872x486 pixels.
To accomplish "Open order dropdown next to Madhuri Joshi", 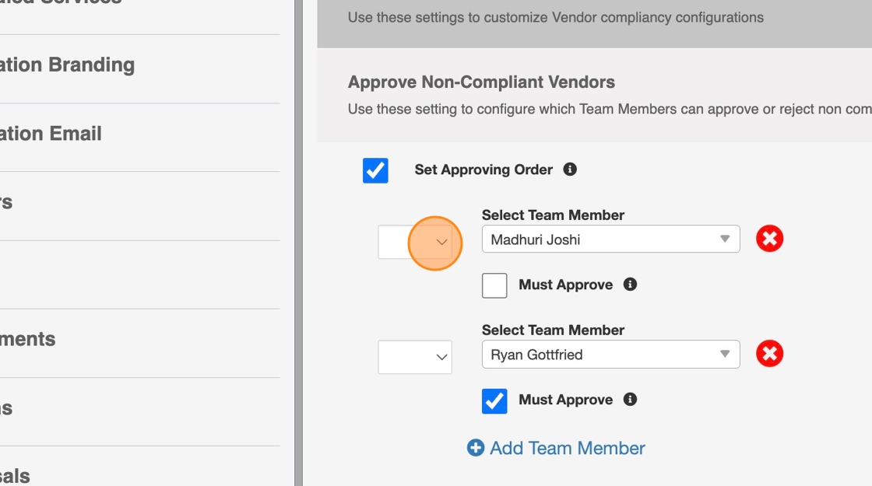I will [415, 242].
